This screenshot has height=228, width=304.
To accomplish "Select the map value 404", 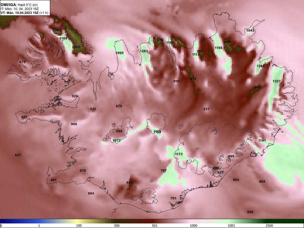I will pyautogui.click(x=228, y=42).
